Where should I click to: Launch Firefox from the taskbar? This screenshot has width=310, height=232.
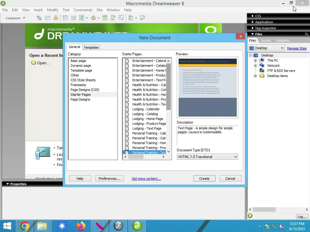(x=81, y=226)
